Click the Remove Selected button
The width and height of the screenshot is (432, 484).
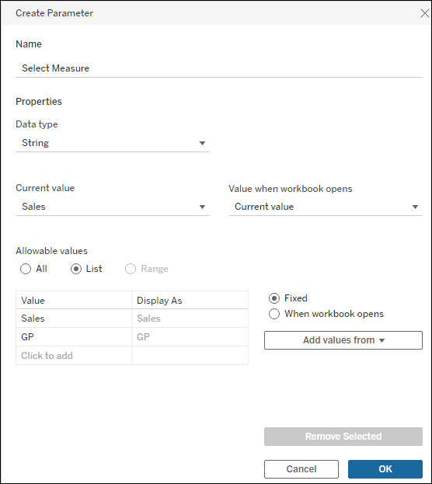tap(343, 437)
